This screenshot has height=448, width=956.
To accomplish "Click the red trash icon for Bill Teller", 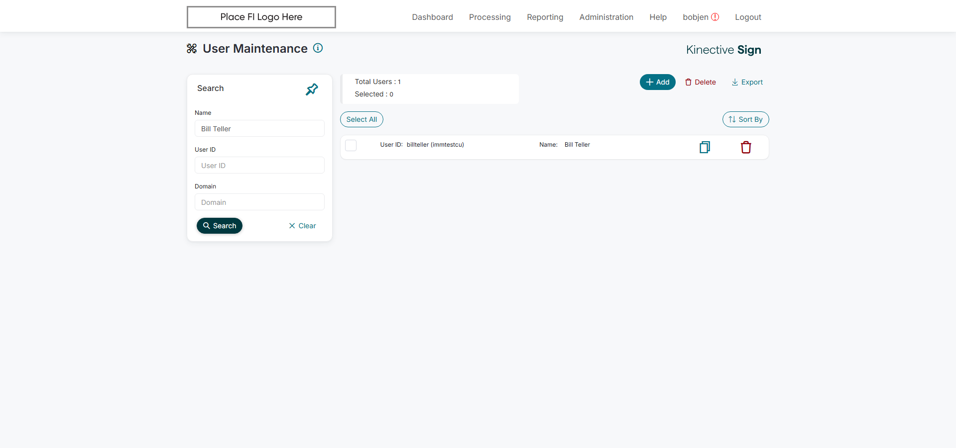I will [746, 147].
